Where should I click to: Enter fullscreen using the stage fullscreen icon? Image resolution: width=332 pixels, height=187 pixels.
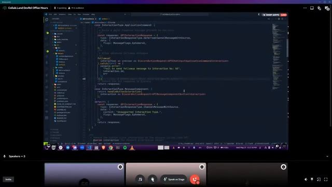pyautogui.click(x=326, y=179)
